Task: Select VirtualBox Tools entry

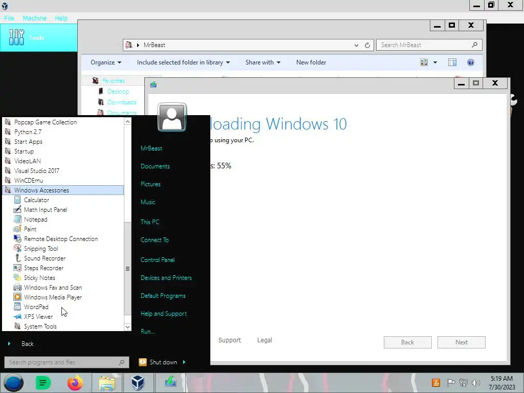Action: pos(39,37)
